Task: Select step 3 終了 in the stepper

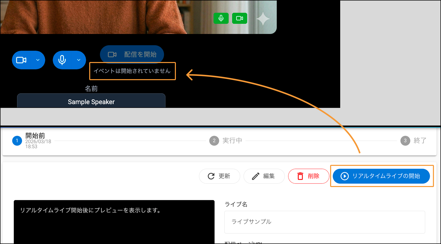Action: 405,141
